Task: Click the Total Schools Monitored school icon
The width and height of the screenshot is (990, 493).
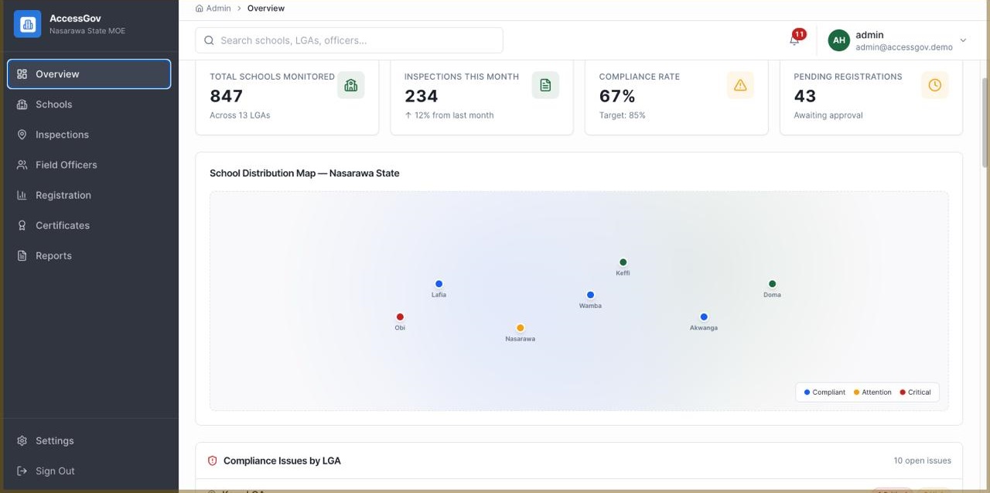Action: pyautogui.click(x=350, y=85)
